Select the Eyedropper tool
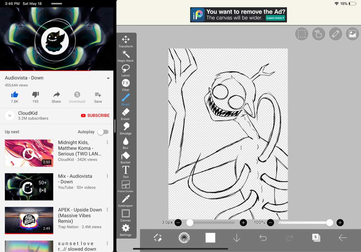 [126, 201]
